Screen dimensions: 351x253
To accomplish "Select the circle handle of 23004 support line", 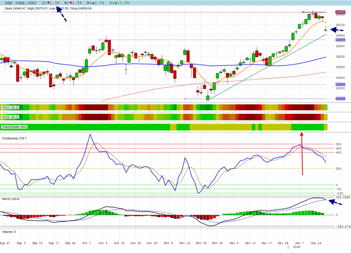I will pyautogui.click(x=185, y=99).
